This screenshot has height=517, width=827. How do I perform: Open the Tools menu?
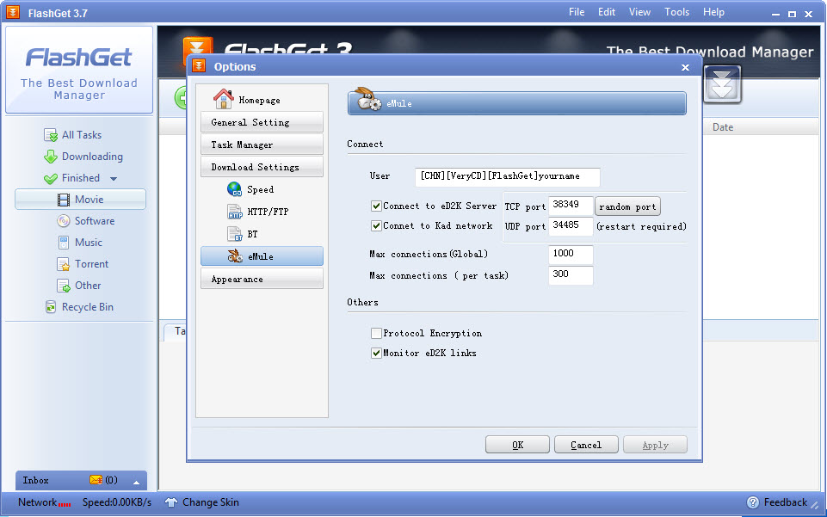[x=676, y=12]
